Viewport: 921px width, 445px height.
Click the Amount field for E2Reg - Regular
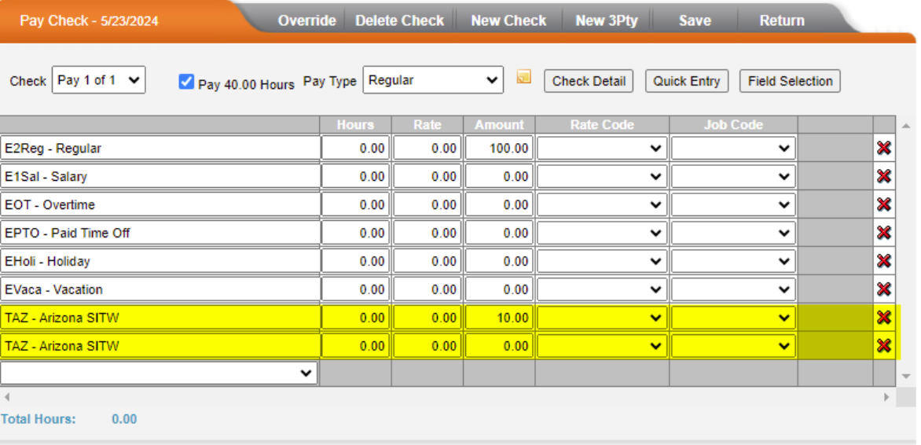pyautogui.click(x=499, y=148)
